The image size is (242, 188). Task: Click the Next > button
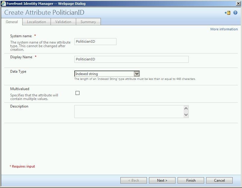pos(162,180)
